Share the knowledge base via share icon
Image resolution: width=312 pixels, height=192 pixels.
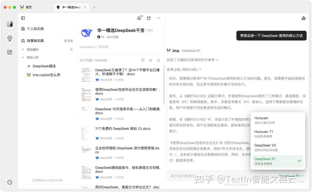149,18
